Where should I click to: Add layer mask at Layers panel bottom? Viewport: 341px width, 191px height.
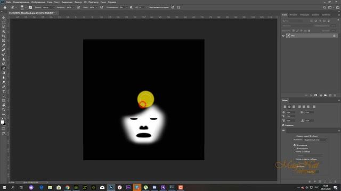click(x=315, y=95)
